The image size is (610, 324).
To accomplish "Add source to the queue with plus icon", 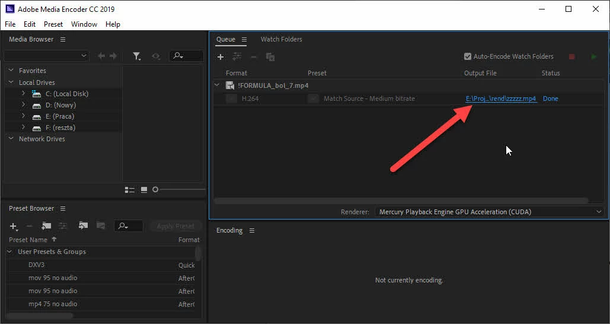I will 221,57.
